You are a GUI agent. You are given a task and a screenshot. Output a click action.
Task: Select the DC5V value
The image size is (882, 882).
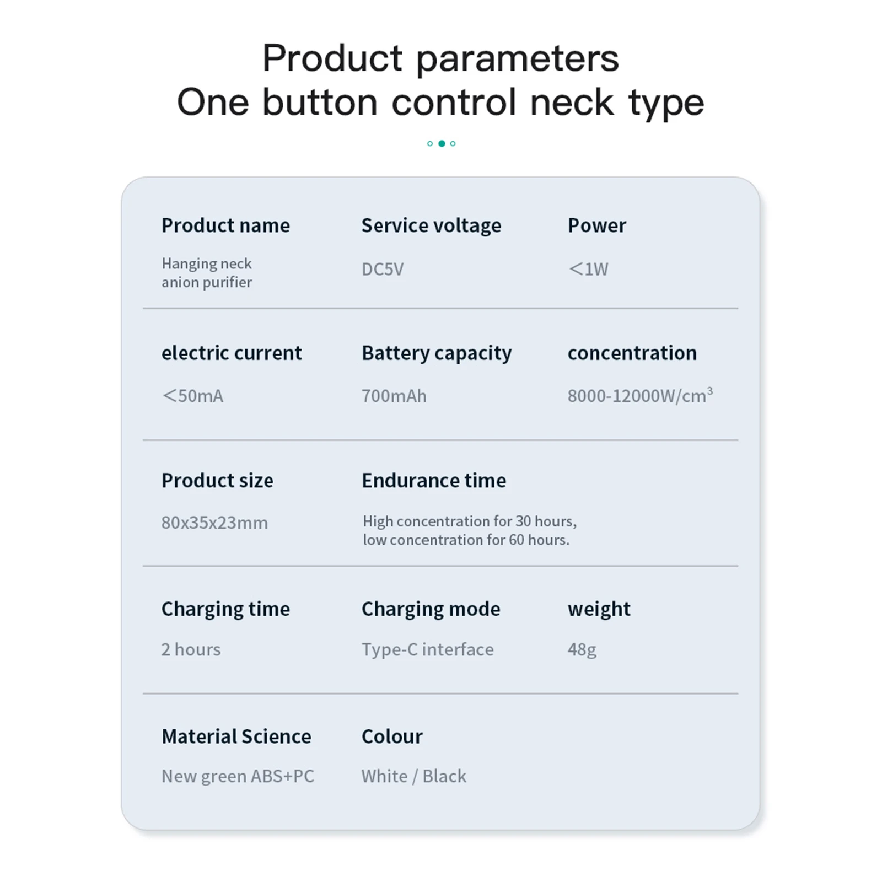[x=383, y=269]
